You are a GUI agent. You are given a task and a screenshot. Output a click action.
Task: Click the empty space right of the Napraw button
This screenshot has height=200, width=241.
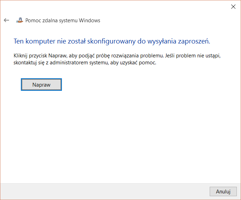click(x=139, y=85)
